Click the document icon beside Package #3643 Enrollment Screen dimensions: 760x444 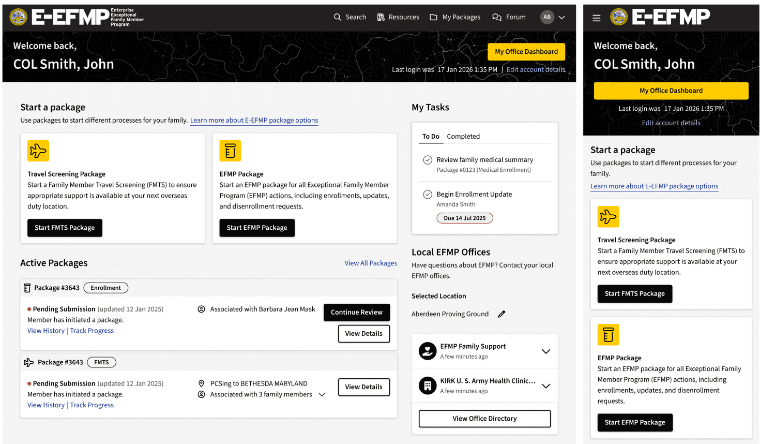coord(27,288)
